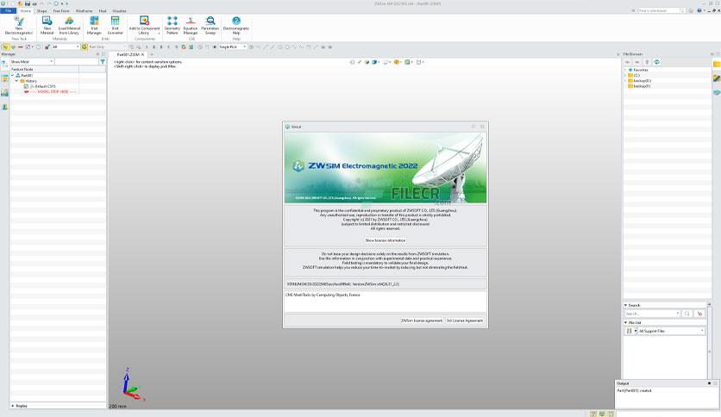Open the Single Pick dropdown
721x417 pixels.
232,47
